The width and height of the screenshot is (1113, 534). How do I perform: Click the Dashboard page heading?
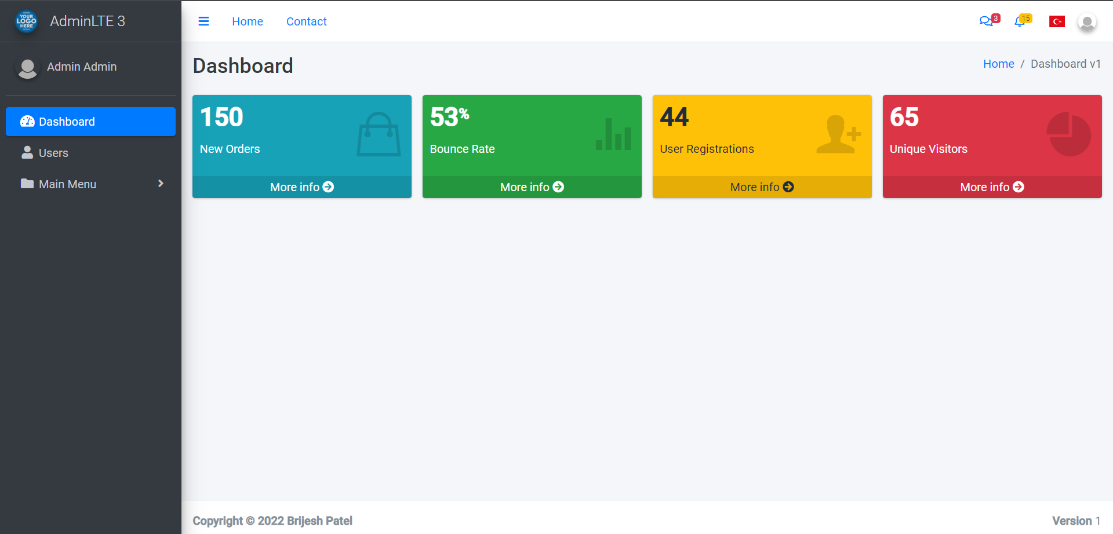(x=243, y=66)
